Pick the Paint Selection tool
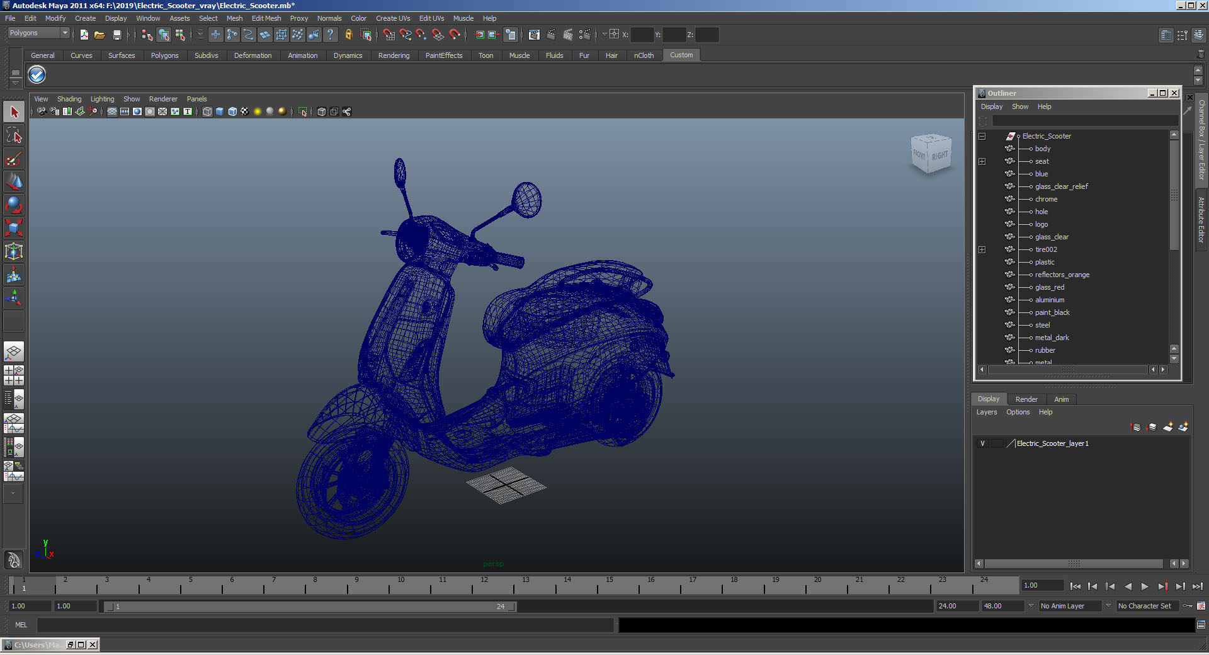The width and height of the screenshot is (1209, 655). [14, 158]
